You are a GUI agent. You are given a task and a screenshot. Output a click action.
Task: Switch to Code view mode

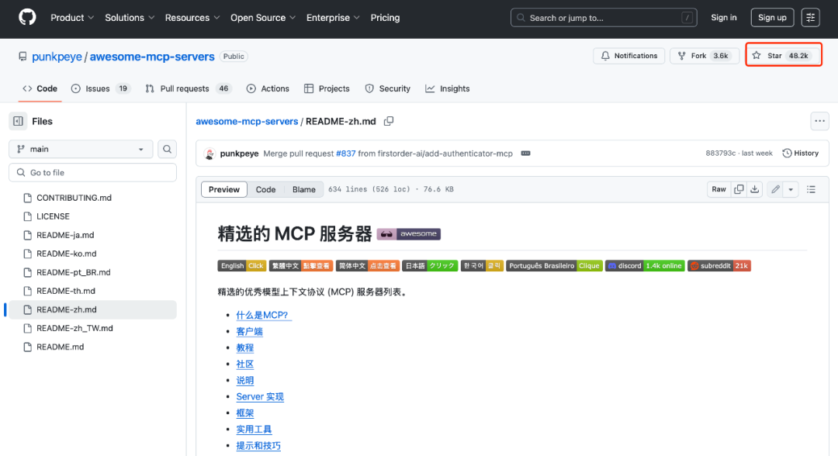[265, 189]
